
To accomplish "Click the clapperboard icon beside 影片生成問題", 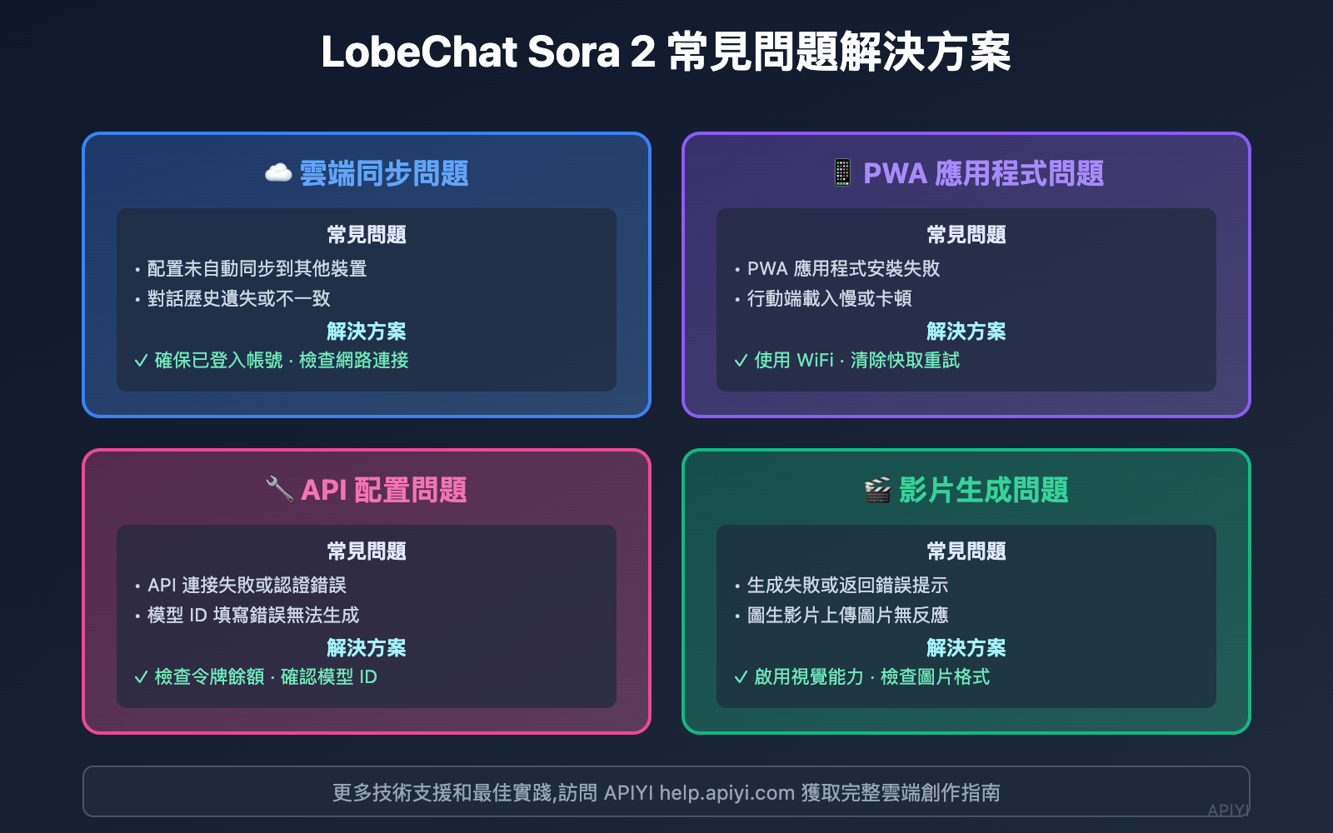I will (x=877, y=490).
